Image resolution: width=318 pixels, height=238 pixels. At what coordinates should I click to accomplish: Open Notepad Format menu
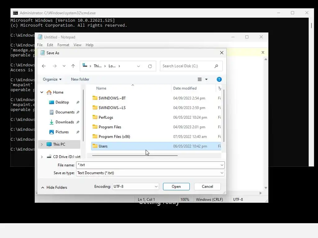point(63,45)
